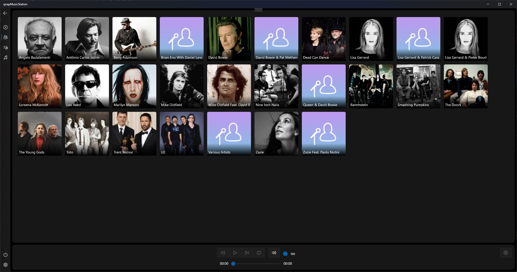The width and height of the screenshot is (517, 272).
Task: Open settings gear icon
Action: [6, 265]
